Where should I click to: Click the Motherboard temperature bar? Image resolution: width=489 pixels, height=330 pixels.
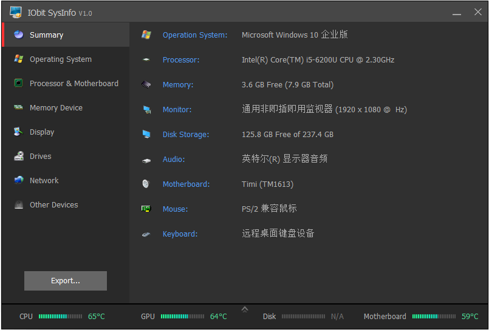[x=434, y=316]
